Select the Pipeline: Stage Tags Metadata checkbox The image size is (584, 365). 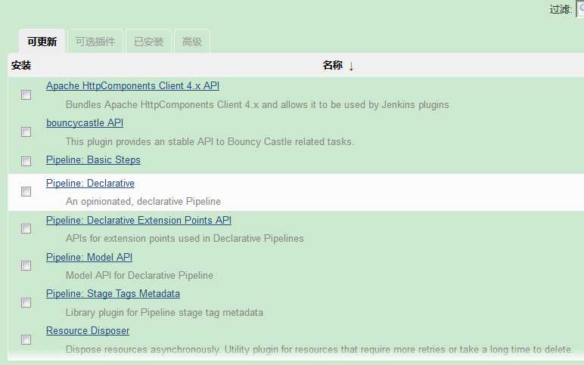pos(26,302)
